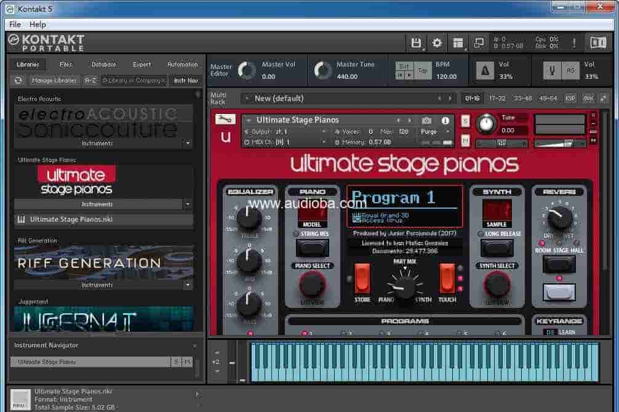This screenshot has height=412, width=619.
Task: Open the info pane expander arrow
Action: coord(197,394)
